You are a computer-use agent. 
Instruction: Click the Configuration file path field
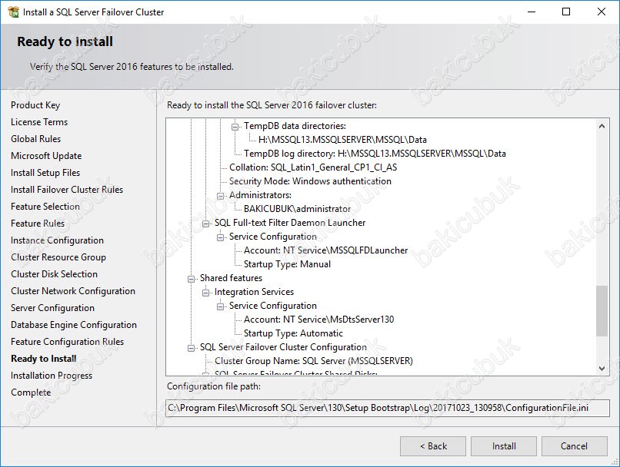coord(388,408)
